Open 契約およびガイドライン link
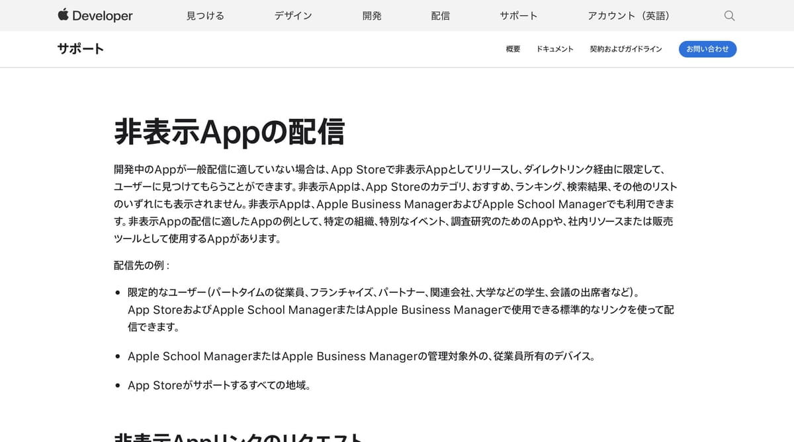 (626, 49)
